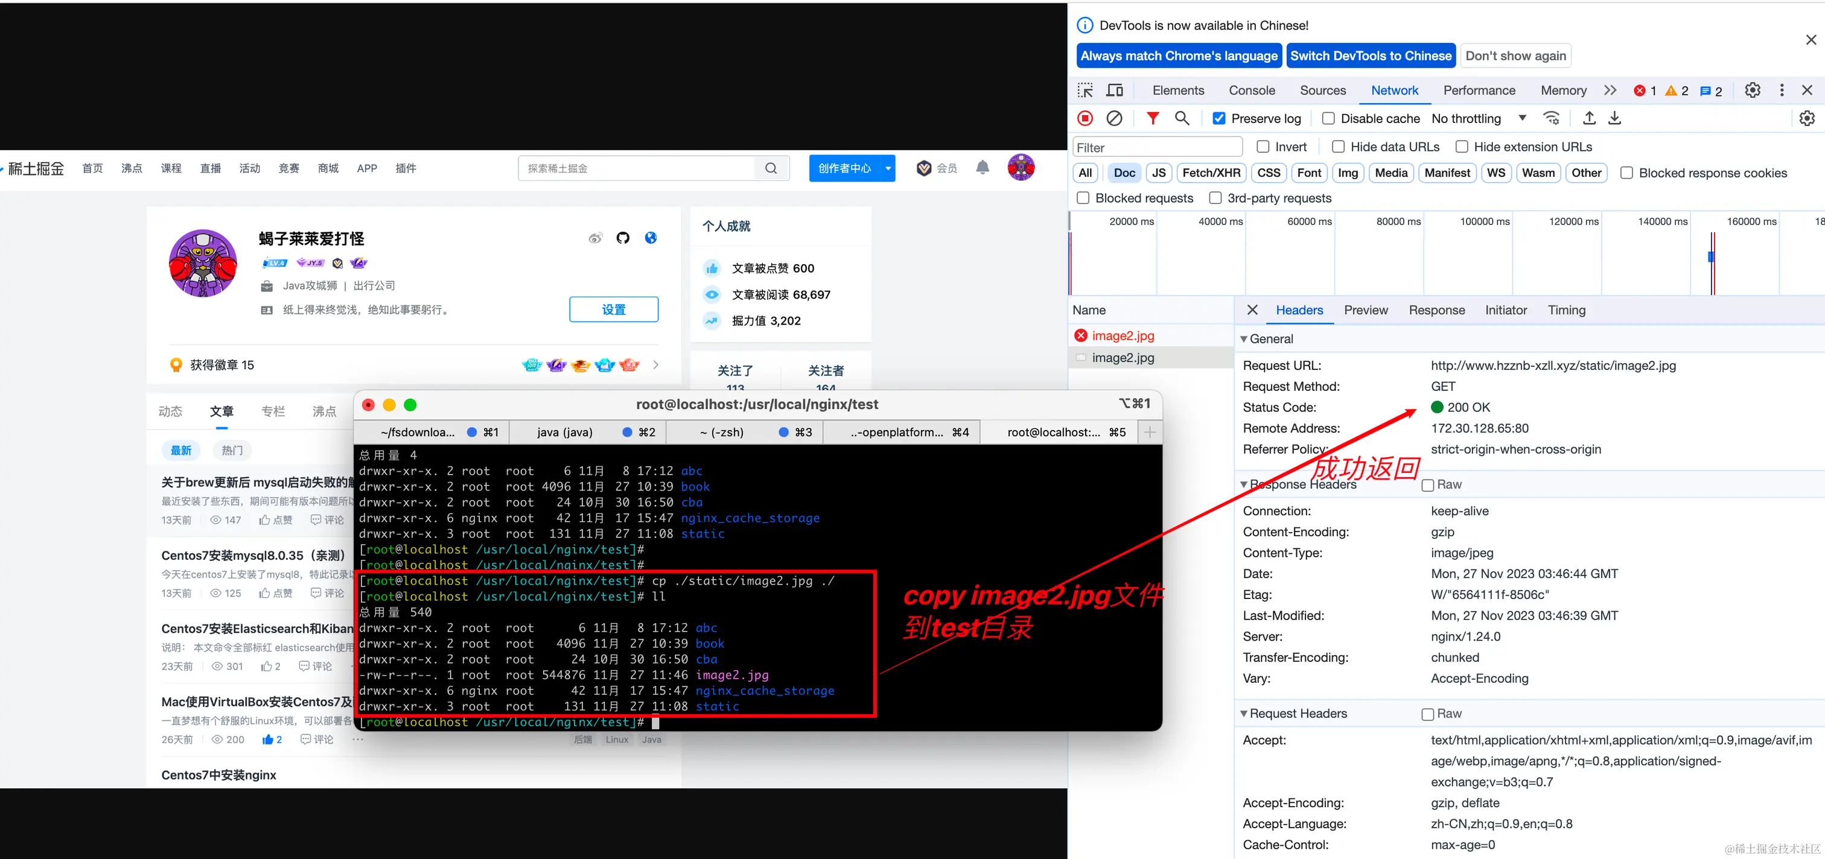Open the Performance tab
This screenshot has height=859, width=1825.
(x=1479, y=90)
